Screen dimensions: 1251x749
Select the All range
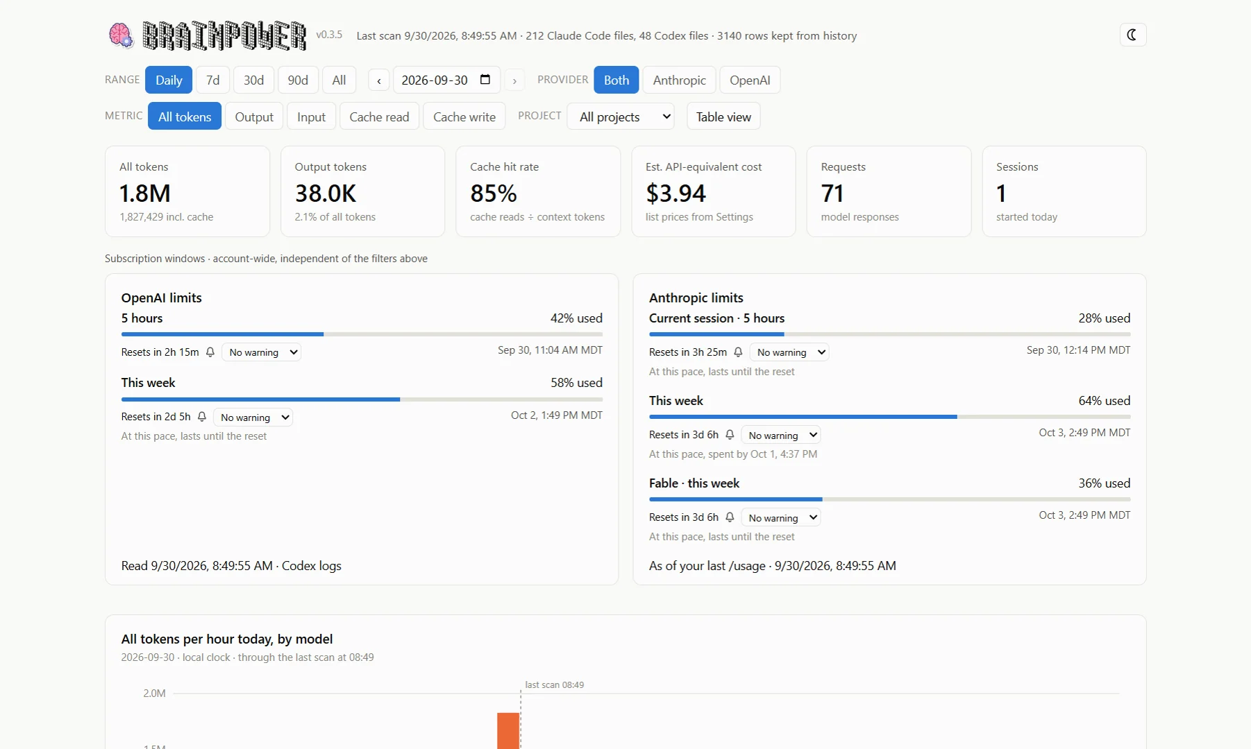[339, 80]
